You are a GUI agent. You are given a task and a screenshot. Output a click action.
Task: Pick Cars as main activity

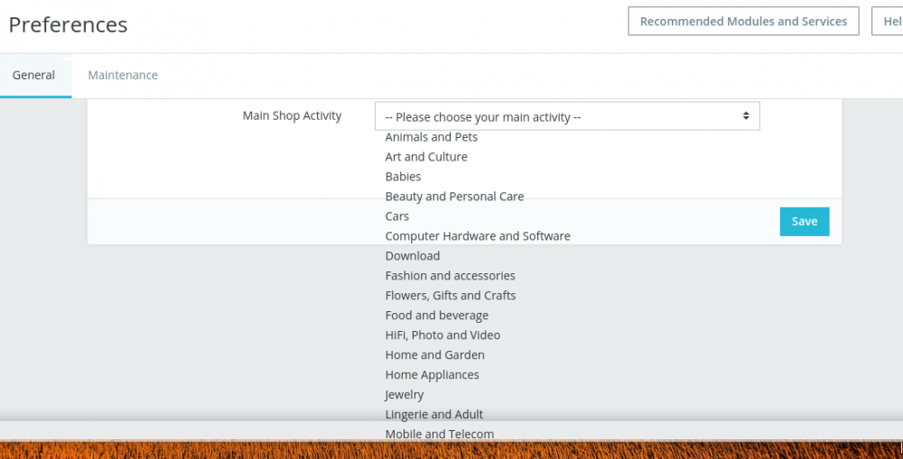tap(397, 216)
